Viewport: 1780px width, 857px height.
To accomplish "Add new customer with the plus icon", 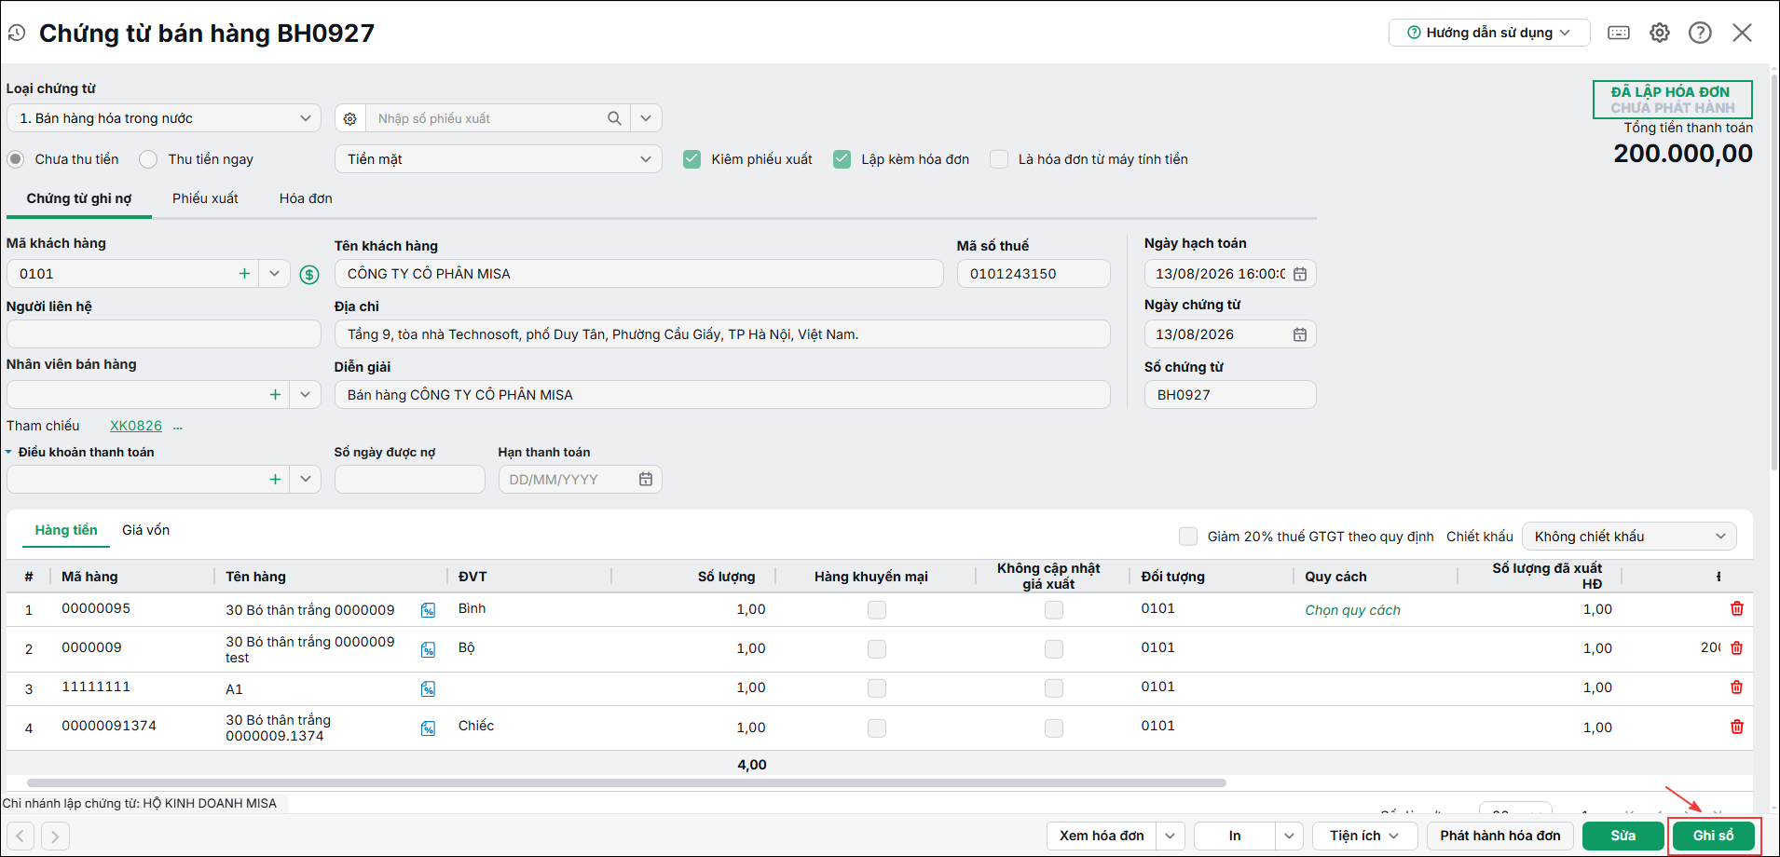I will (x=244, y=274).
